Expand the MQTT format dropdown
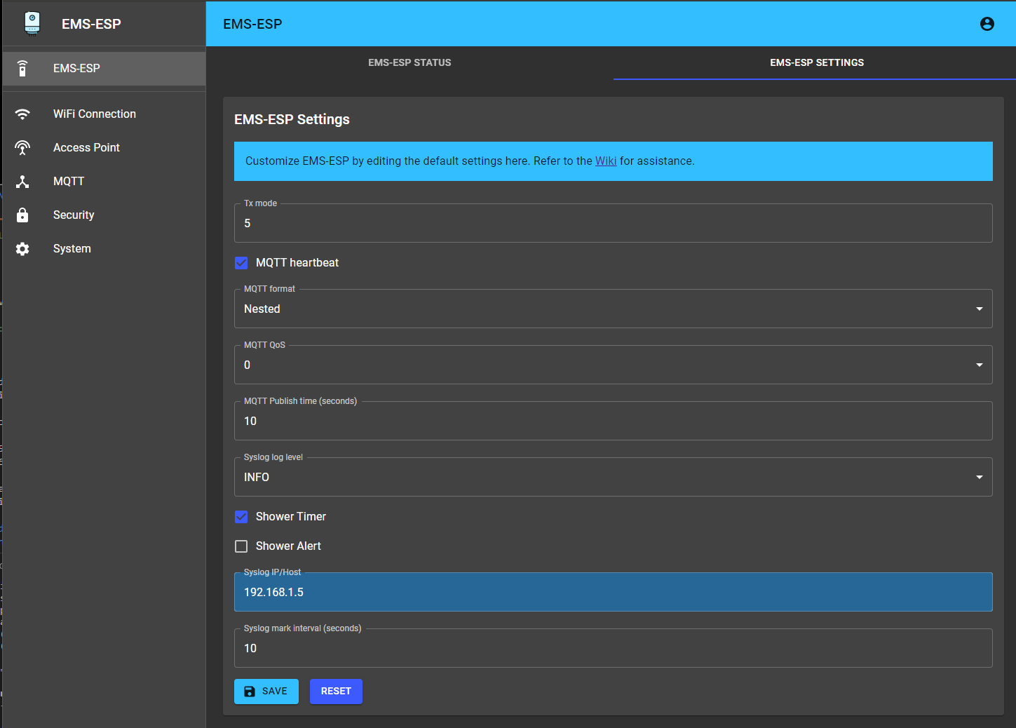The width and height of the screenshot is (1016, 728). (613, 309)
